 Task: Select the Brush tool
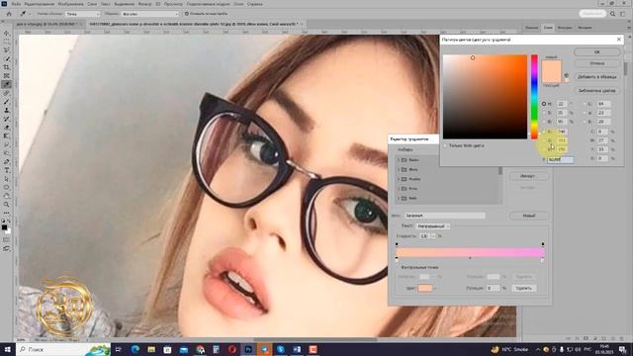tap(7, 102)
